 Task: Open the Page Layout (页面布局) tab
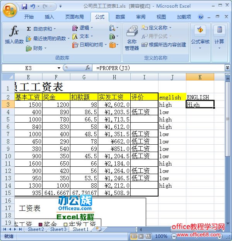click(x=75, y=17)
